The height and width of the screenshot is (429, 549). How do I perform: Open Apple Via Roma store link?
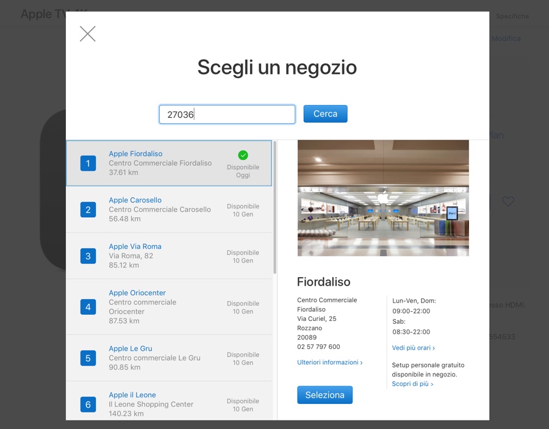[x=135, y=246]
